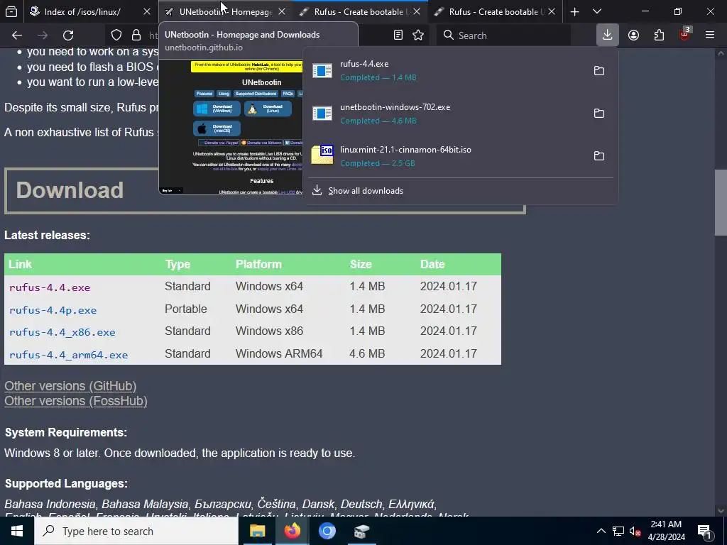Open the Firefox account icon
The height and width of the screenshot is (545, 727).
(633, 35)
